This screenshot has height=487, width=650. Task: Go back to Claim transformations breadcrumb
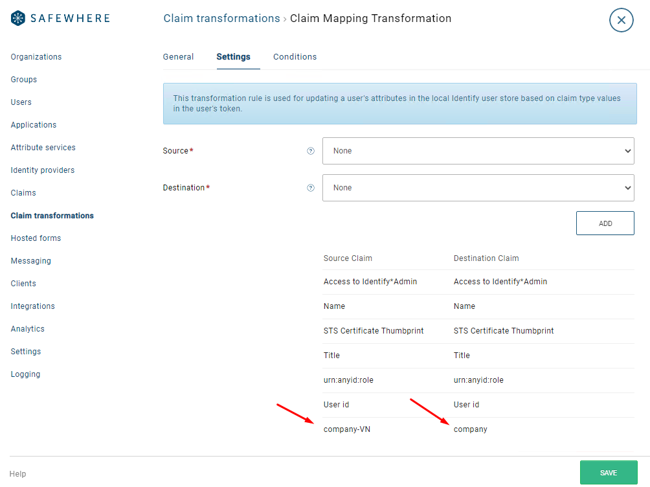221,18
